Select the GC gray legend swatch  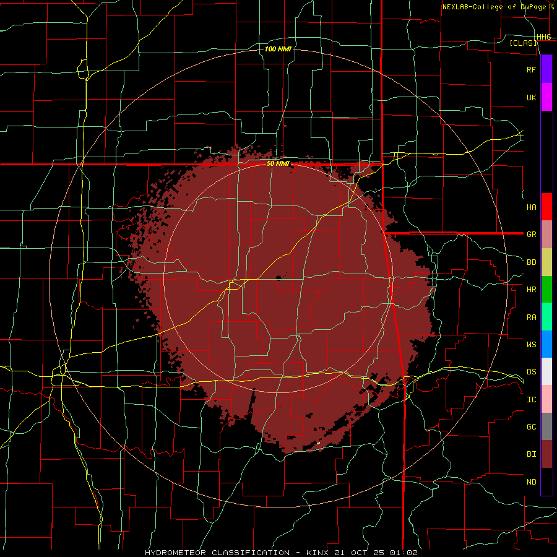tap(546, 426)
